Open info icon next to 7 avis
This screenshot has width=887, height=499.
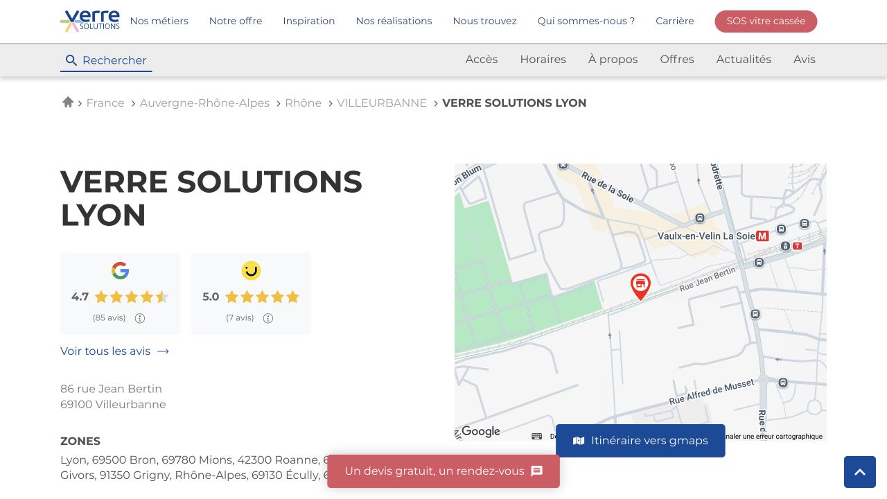[268, 318]
